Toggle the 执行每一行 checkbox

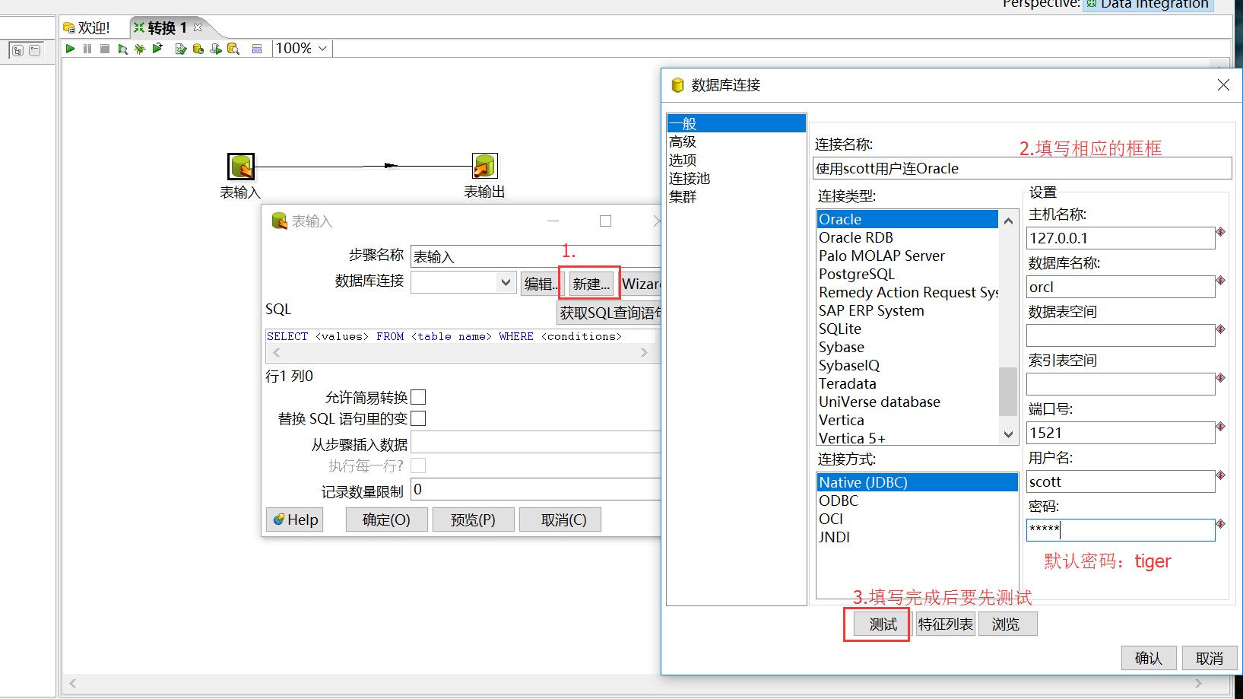click(418, 465)
